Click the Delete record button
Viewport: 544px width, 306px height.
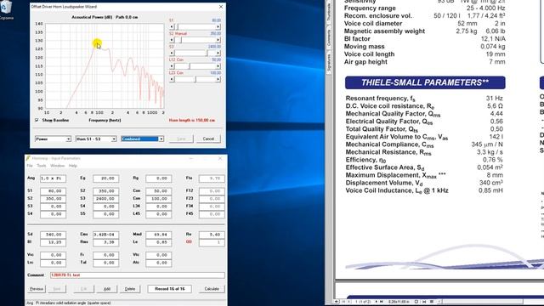click(x=130, y=289)
